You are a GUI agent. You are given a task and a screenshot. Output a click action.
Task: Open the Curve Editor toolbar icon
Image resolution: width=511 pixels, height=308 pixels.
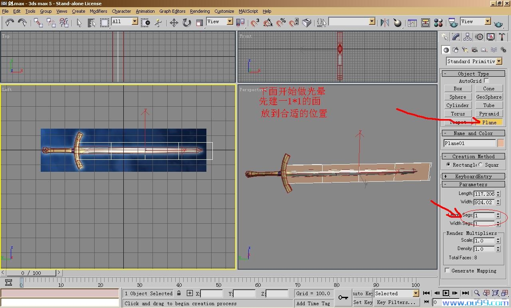coord(412,23)
